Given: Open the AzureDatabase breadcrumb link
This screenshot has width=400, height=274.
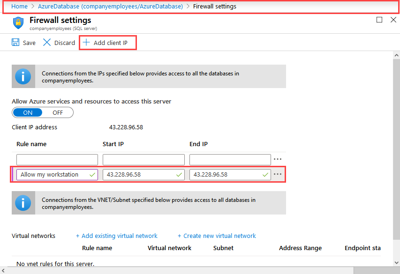Looking at the screenshot, I should tap(110, 7).
